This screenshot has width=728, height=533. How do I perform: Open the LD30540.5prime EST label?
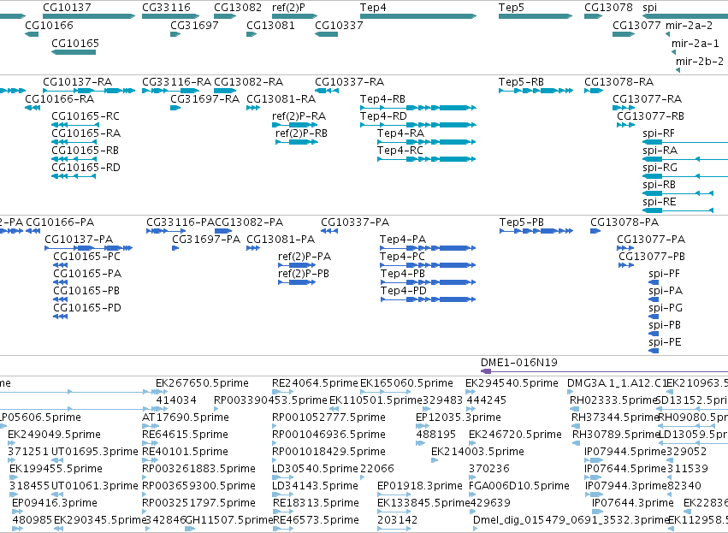coord(316,469)
